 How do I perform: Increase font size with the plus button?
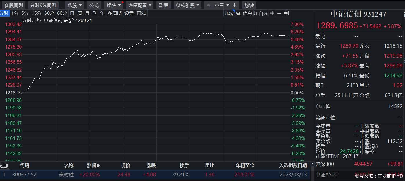point(234,5)
